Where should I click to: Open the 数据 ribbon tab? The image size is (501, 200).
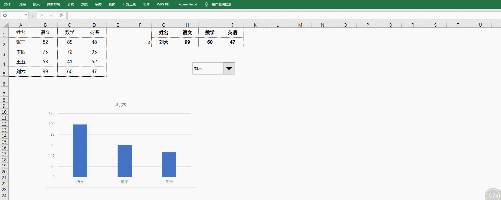click(84, 4)
